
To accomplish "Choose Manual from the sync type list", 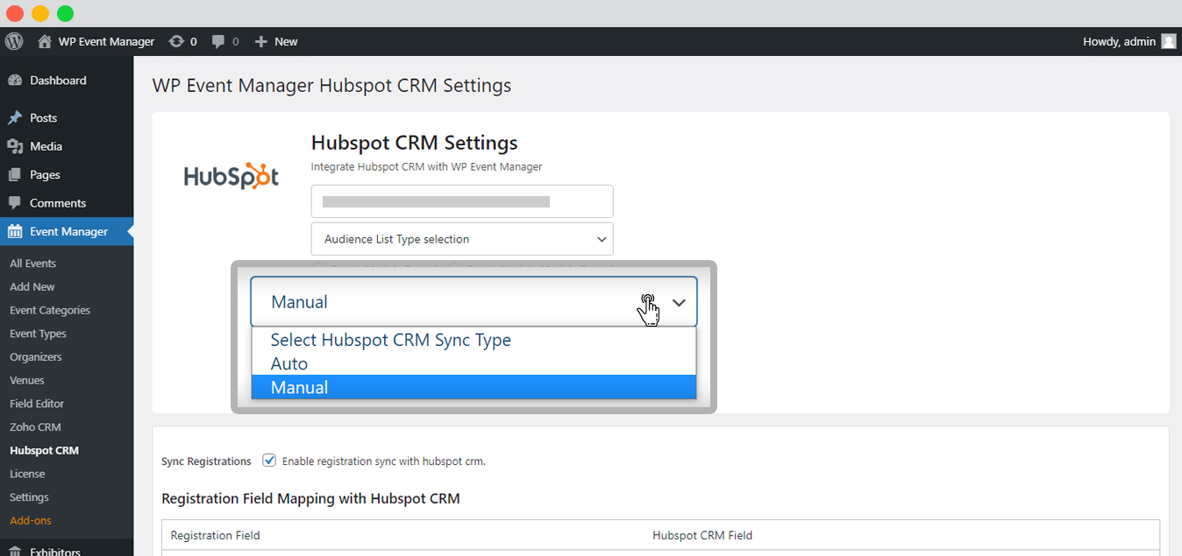I will pyautogui.click(x=474, y=387).
